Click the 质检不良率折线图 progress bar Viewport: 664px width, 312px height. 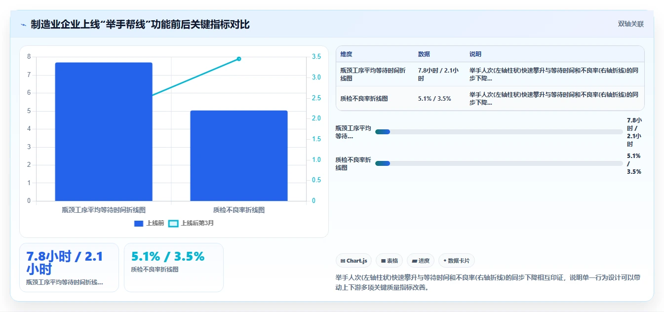tap(499, 163)
